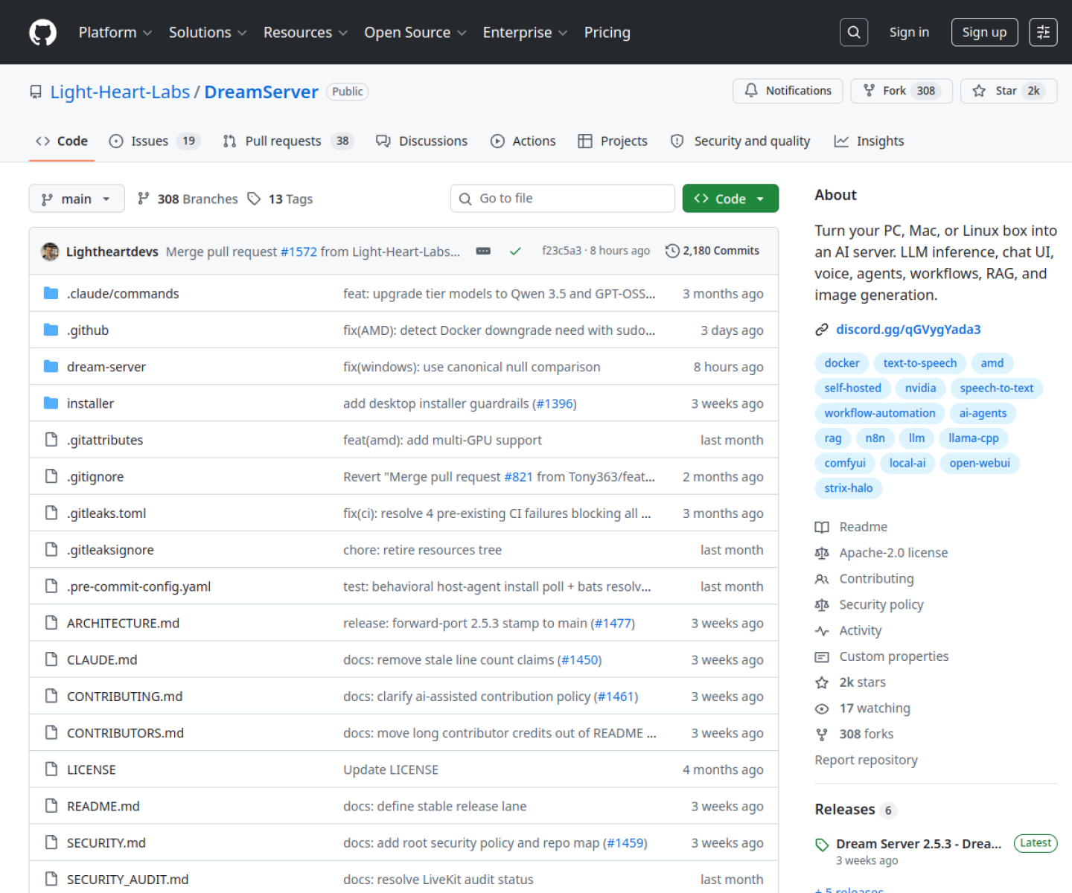Click the Lightheartdevs avatar image
This screenshot has width=1072, height=893.
pos(50,252)
